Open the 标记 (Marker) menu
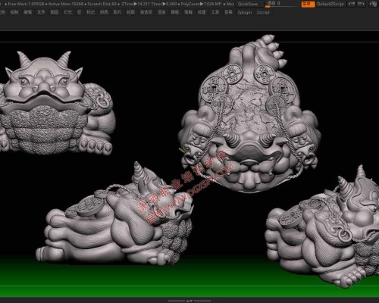The image size is (379, 303). click(91, 12)
